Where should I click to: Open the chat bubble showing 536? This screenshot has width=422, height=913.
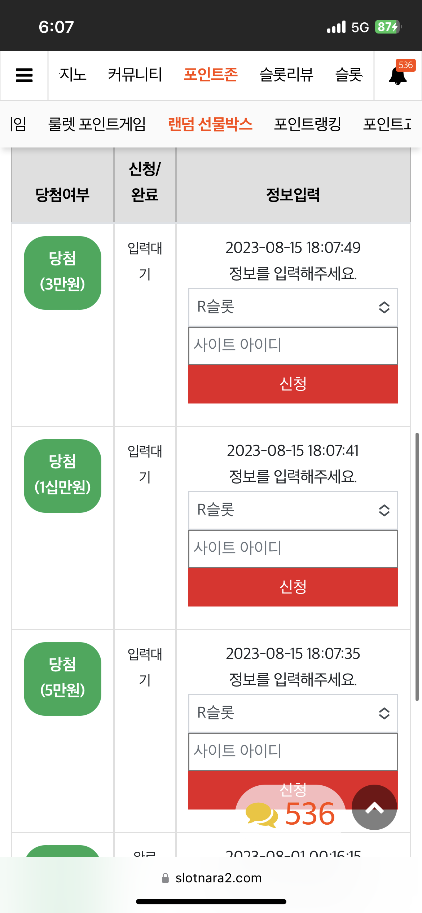click(291, 814)
